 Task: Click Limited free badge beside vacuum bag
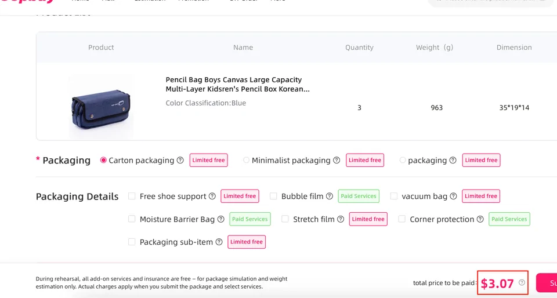[481, 196]
